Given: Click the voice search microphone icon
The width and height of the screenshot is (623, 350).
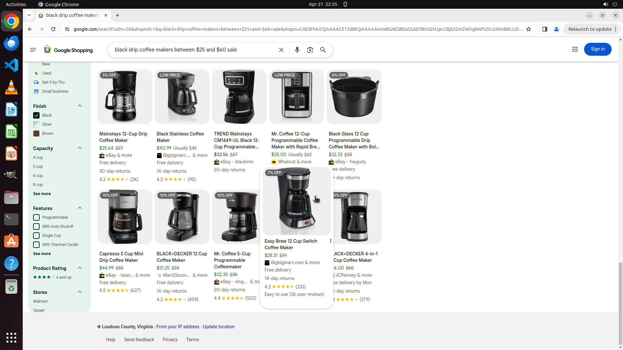Looking at the screenshot, I should tap(297, 50).
